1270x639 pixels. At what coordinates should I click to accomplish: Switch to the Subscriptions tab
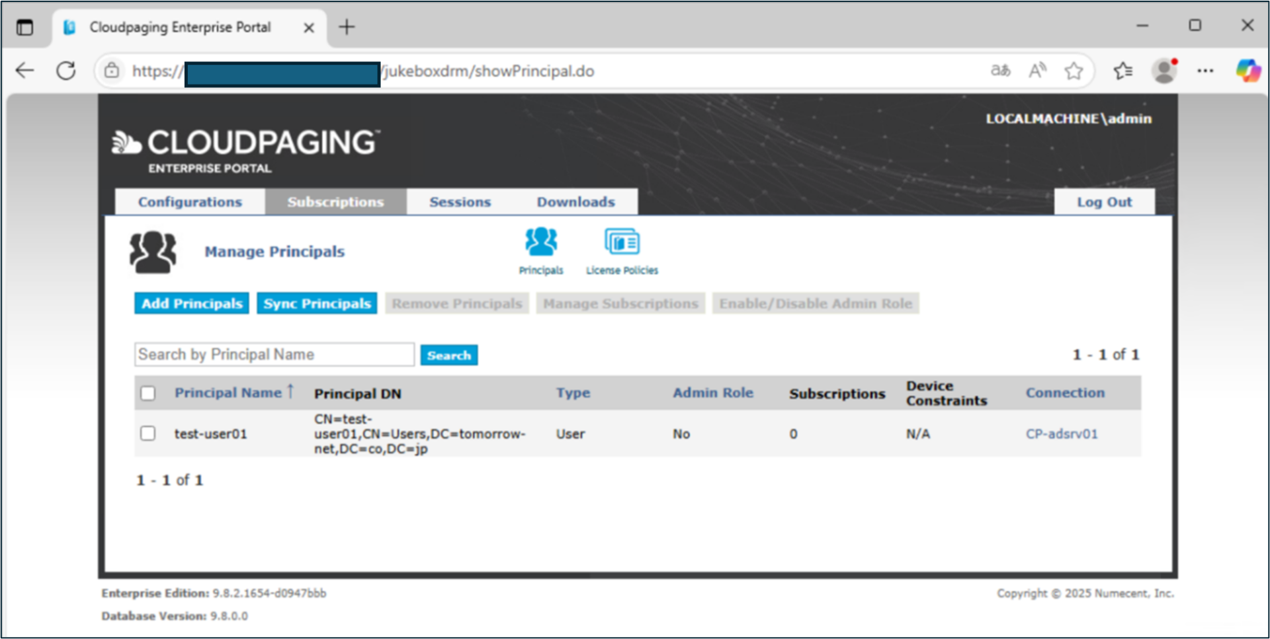335,202
